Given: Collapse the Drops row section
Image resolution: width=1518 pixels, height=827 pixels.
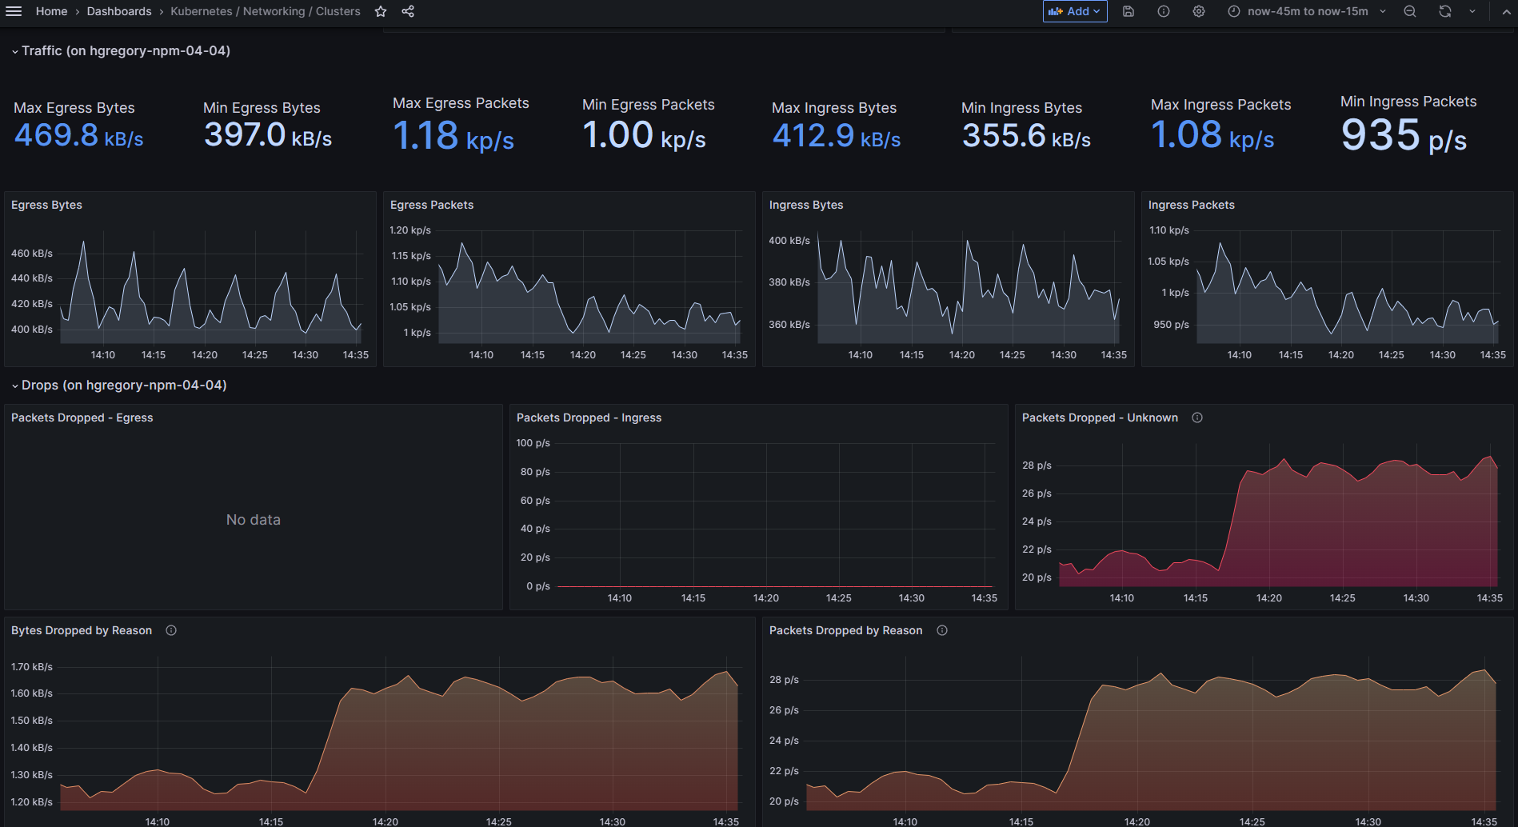Looking at the screenshot, I should click(x=15, y=386).
